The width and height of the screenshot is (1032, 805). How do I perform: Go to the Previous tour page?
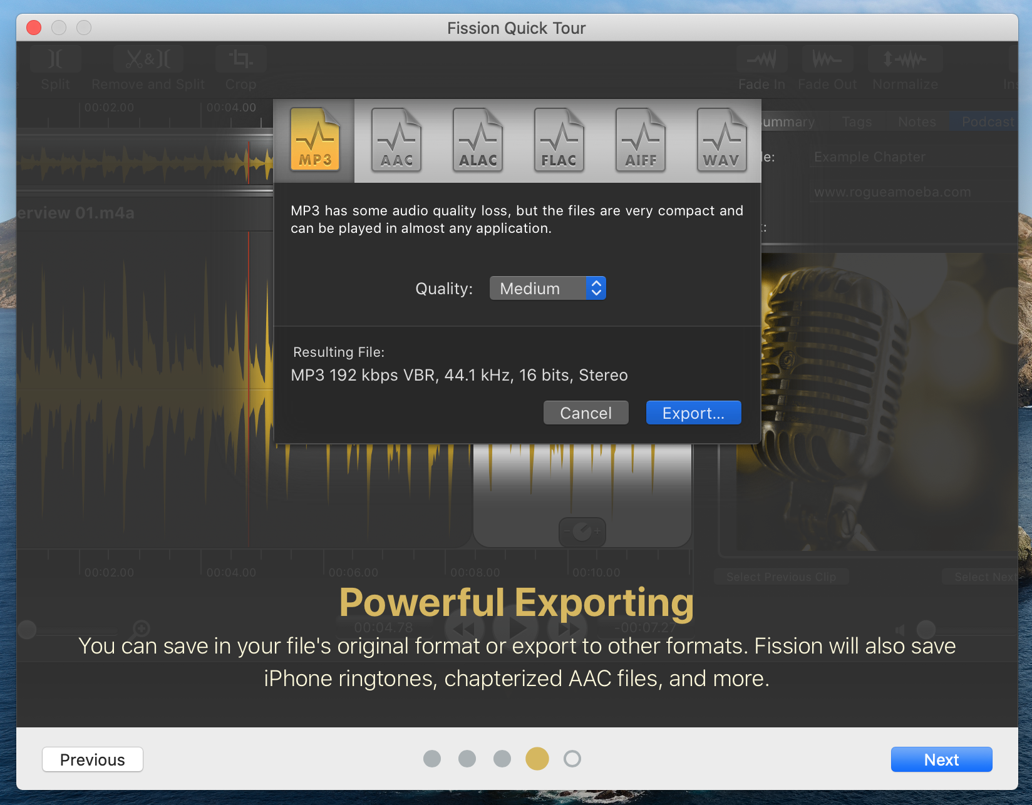[93, 759]
